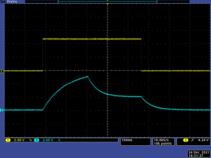Click the channel 1 ground marker
The image size is (211, 158).
point(2,71)
